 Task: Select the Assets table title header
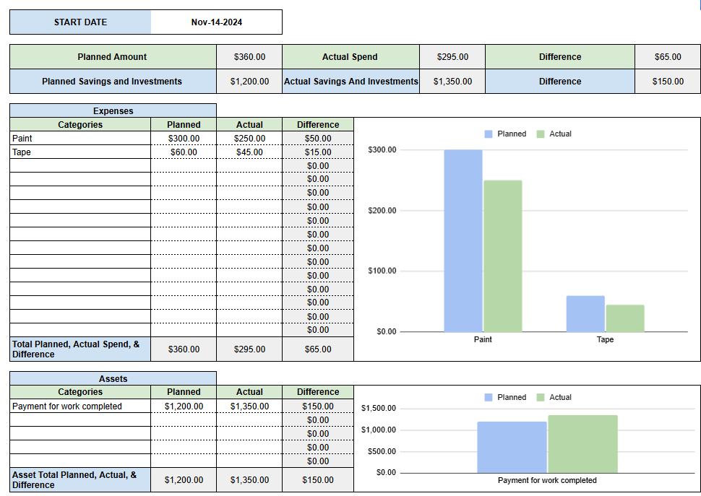click(x=111, y=378)
